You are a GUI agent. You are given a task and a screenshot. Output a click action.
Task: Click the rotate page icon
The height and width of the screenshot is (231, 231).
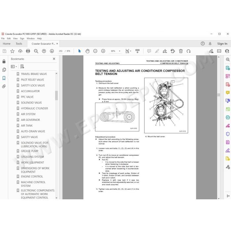point(173,51)
